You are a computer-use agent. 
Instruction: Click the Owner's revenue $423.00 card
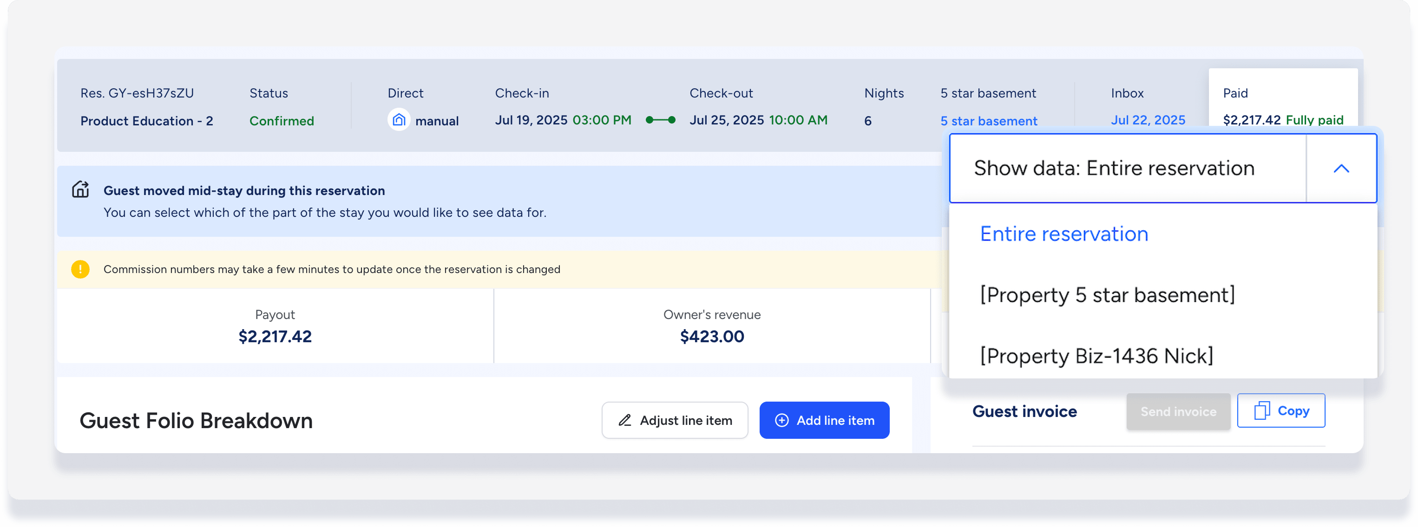tap(711, 325)
